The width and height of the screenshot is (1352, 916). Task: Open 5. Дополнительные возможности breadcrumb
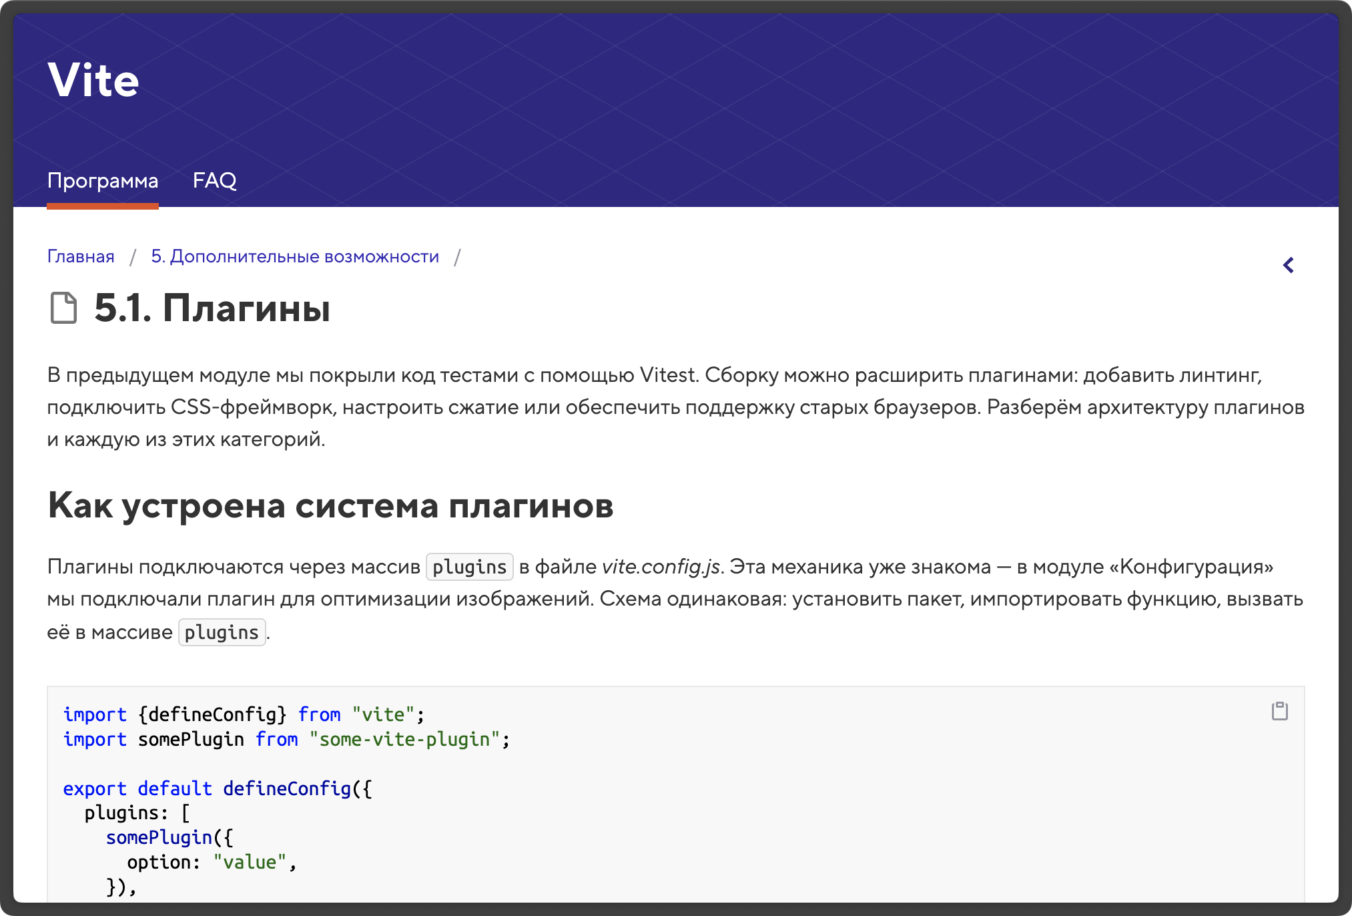[295, 256]
